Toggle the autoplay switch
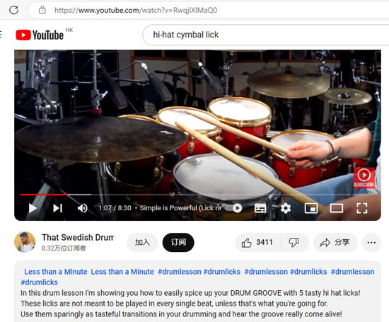The image size is (389, 322). [233, 208]
